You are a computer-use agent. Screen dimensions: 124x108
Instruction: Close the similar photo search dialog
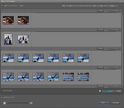122,2
